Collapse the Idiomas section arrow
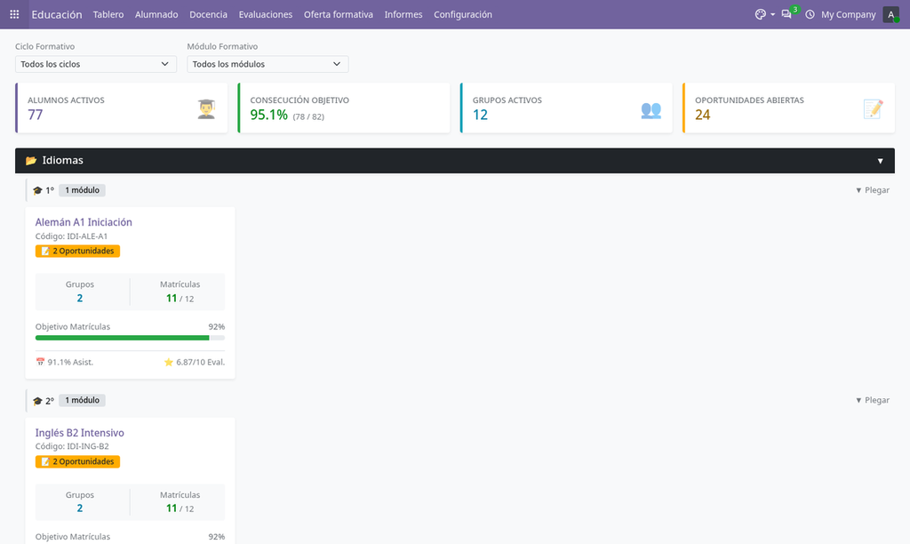 tap(880, 161)
